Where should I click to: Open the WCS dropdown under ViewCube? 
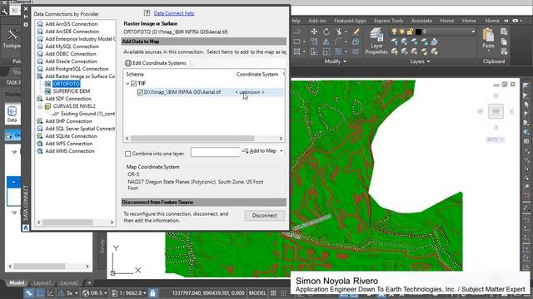click(x=496, y=140)
